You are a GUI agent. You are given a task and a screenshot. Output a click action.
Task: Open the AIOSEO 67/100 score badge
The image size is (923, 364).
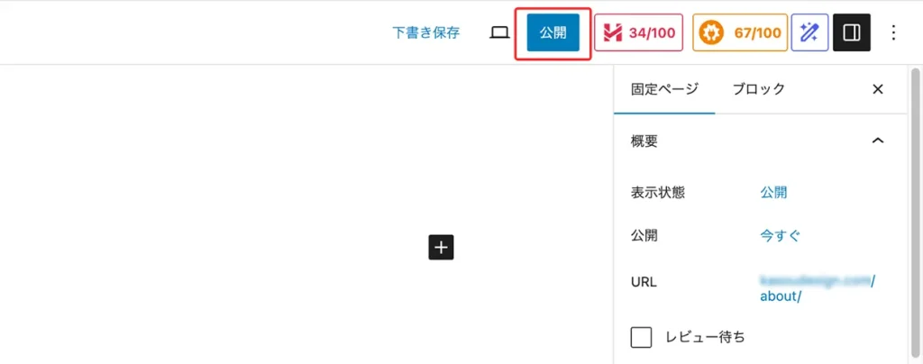tap(740, 33)
